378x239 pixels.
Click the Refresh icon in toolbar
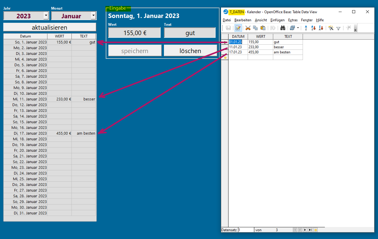[x=292, y=28]
